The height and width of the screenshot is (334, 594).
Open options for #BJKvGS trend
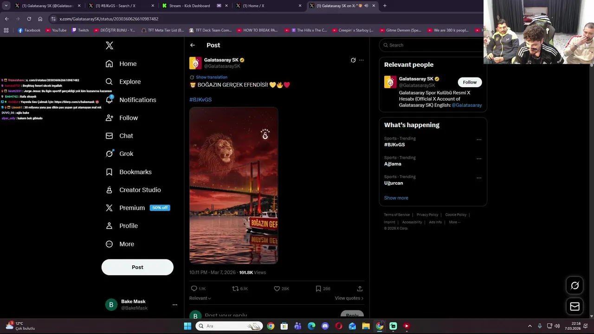479,139
